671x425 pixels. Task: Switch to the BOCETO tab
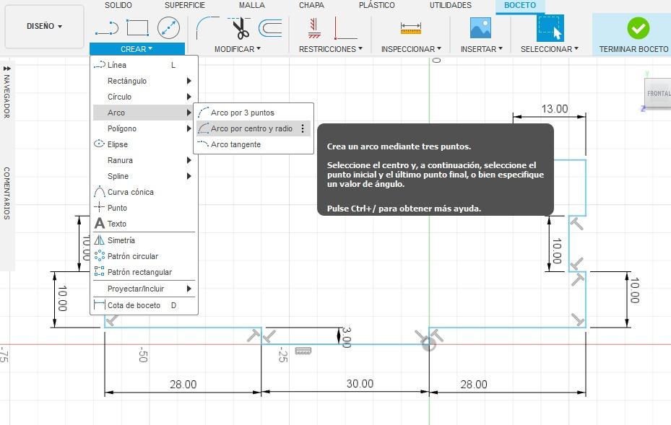pos(520,5)
